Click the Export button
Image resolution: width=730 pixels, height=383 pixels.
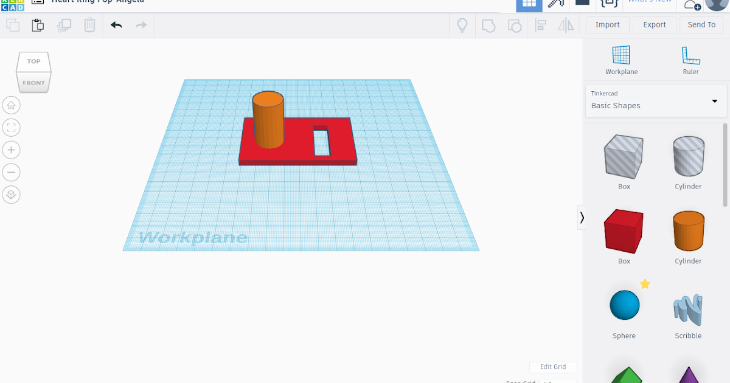pyautogui.click(x=655, y=25)
